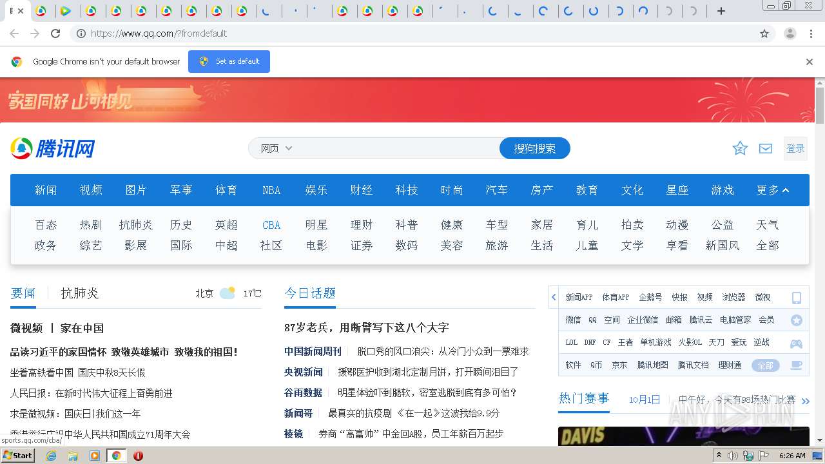
Task: Open the 游戏 navigation item
Action: tap(723, 190)
